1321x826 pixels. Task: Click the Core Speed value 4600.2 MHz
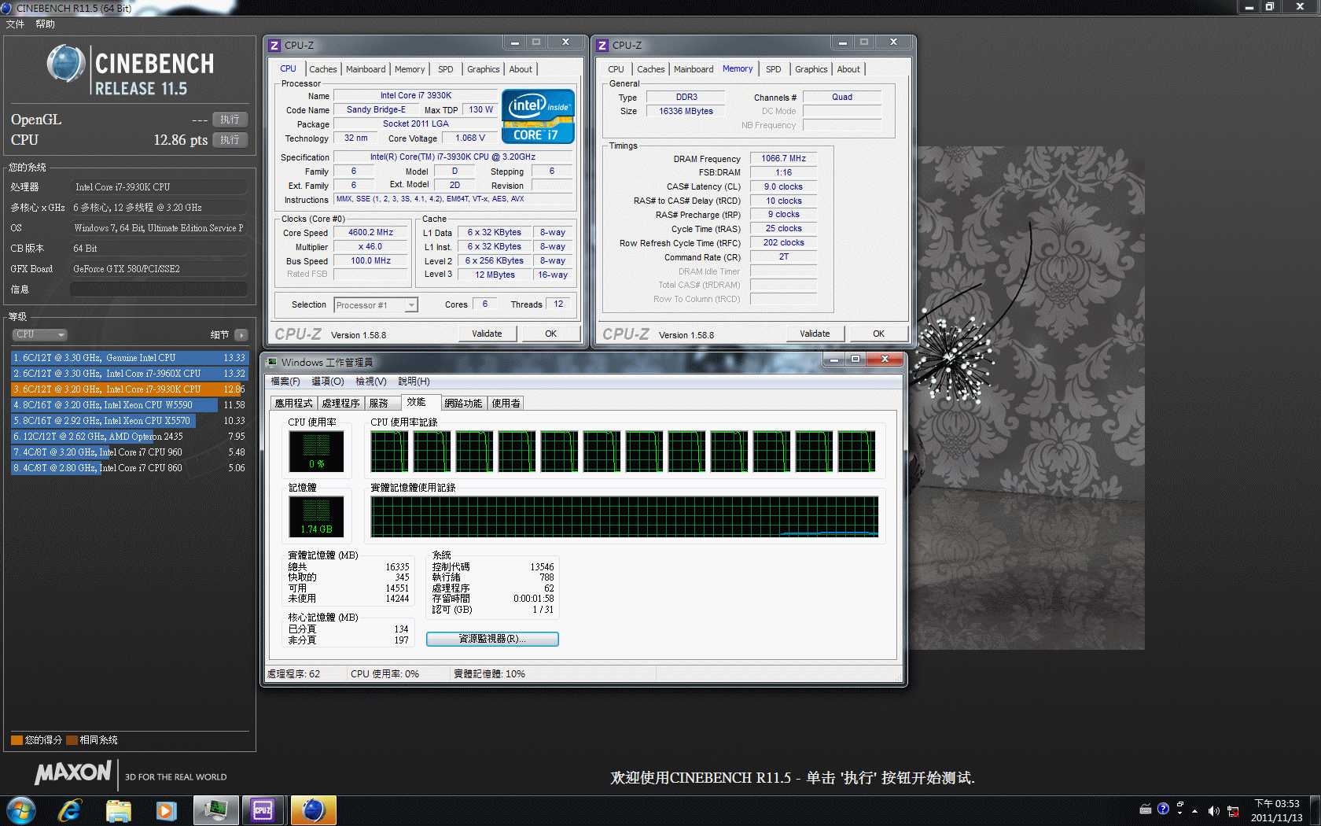pyautogui.click(x=370, y=233)
